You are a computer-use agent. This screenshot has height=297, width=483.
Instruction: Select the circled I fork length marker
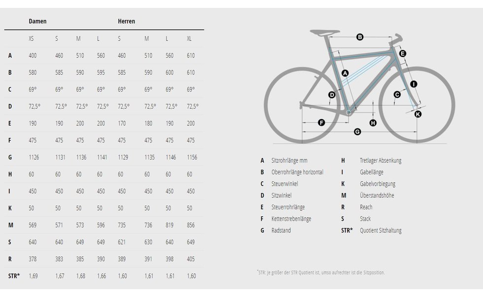pyautogui.click(x=414, y=84)
